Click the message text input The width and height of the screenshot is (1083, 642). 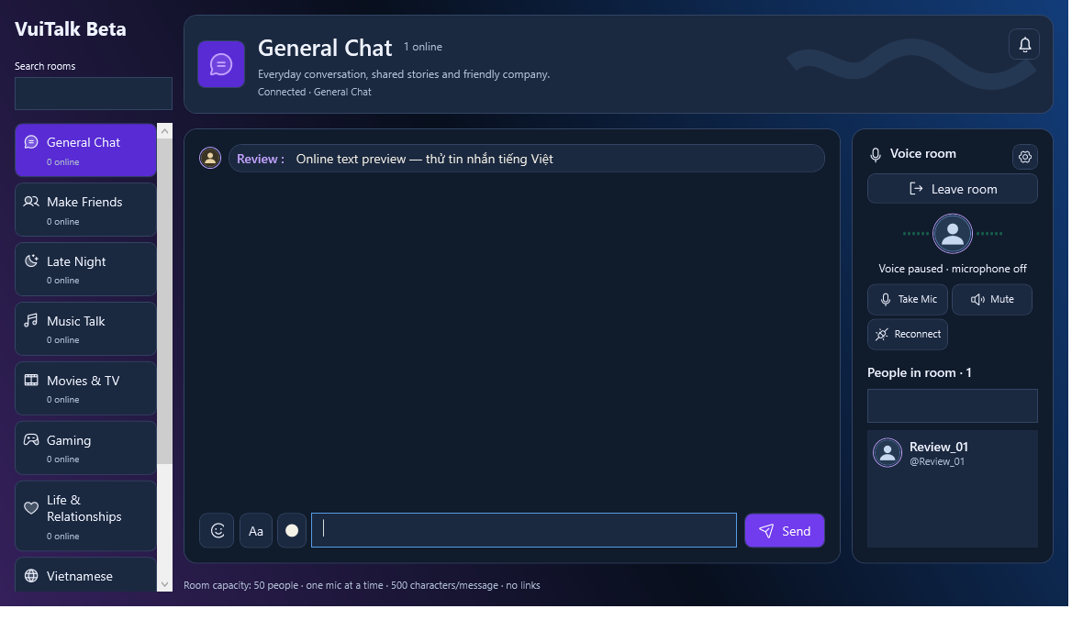(x=523, y=530)
